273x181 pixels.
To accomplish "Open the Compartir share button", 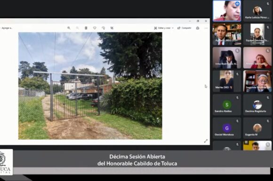I will [x=184, y=28].
